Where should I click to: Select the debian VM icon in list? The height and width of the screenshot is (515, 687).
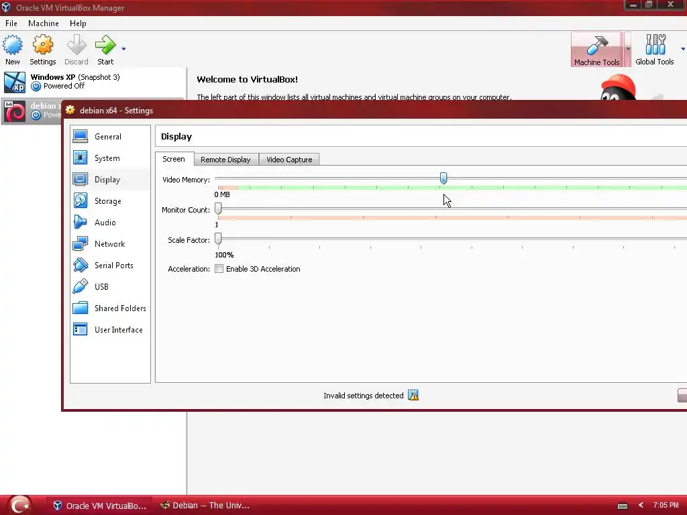15,111
